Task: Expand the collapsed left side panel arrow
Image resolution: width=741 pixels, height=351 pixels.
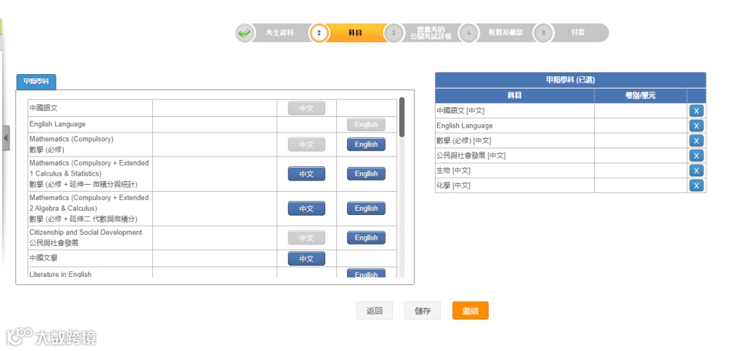Action: click(x=5, y=138)
